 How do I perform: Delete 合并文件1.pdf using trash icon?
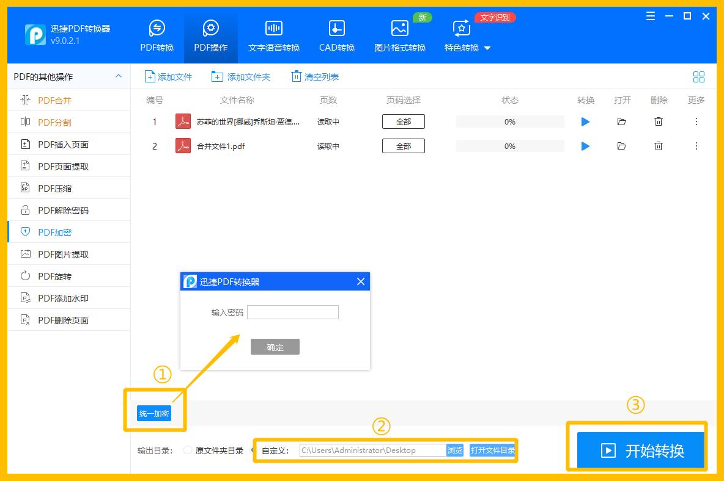click(x=659, y=146)
